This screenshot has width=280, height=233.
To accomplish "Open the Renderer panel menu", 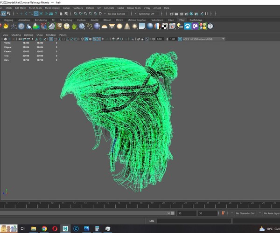I will coord(51,35).
